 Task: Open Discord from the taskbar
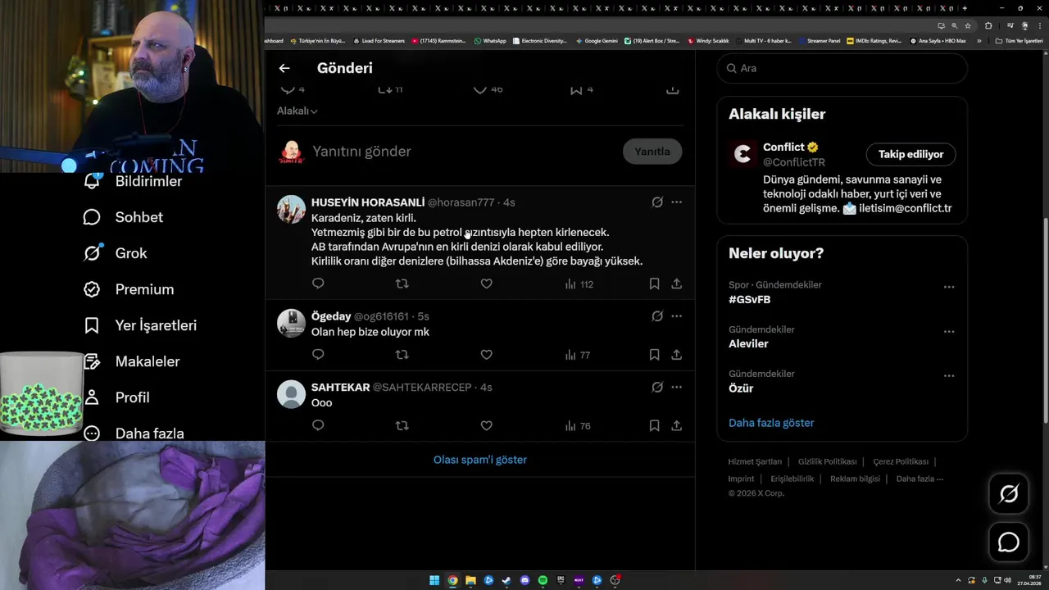[524, 581]
